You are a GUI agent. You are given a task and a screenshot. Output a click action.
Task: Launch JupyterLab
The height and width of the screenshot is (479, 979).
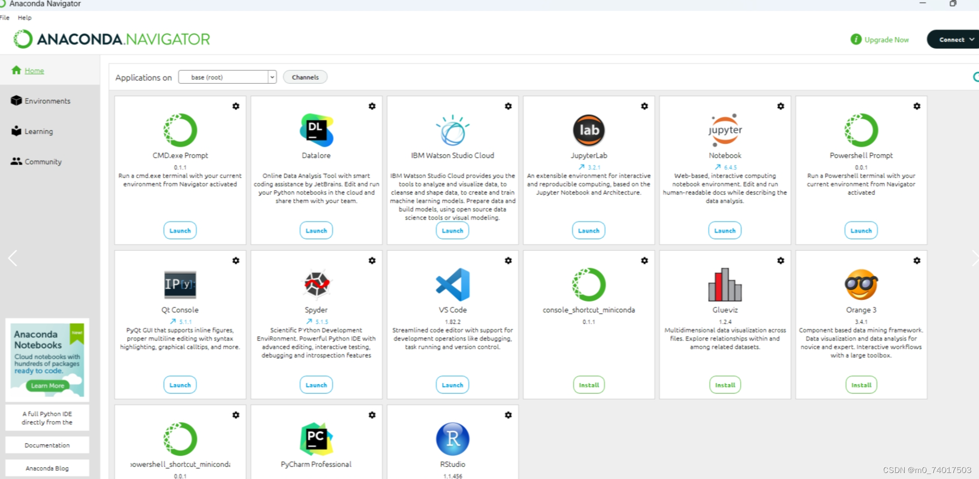[x=588, y=230]
